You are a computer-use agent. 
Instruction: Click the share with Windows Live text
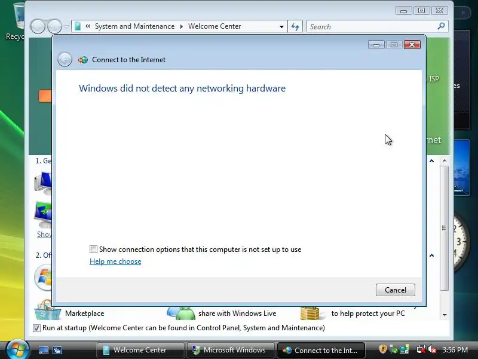(x=237, y=314)
